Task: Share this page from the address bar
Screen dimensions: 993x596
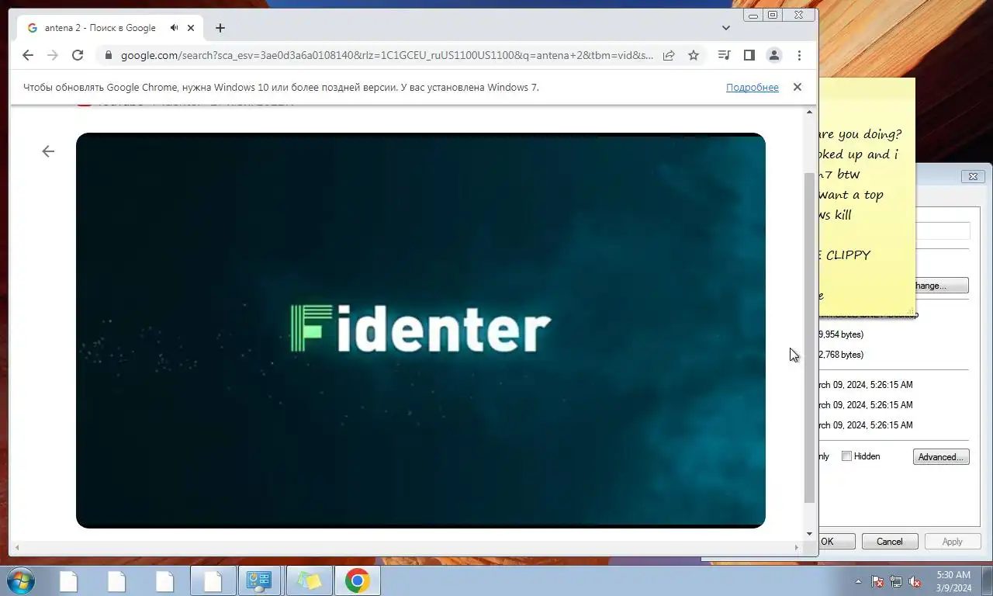Action: (669, 55)
